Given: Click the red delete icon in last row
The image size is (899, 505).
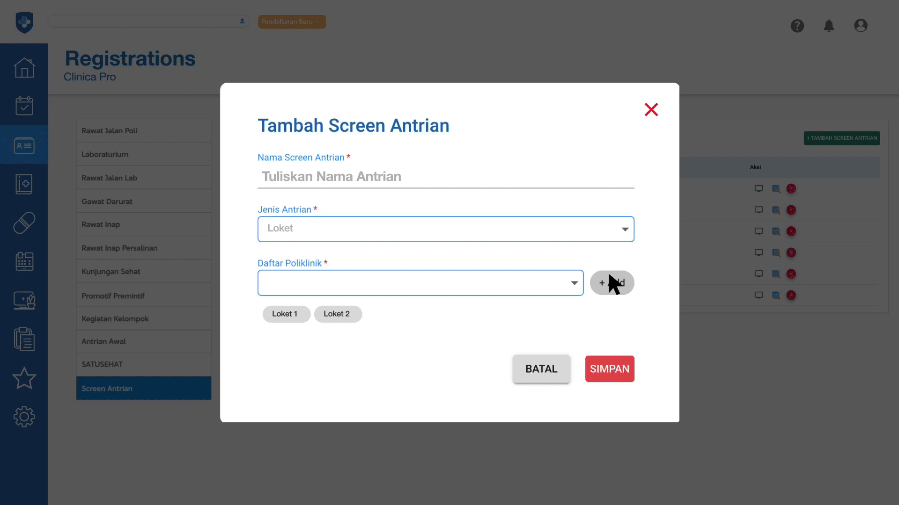Looking at the screenshot, I should (791, 296).
